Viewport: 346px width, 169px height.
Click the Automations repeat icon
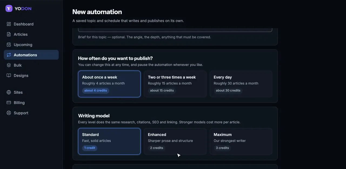tap(9, 55)
